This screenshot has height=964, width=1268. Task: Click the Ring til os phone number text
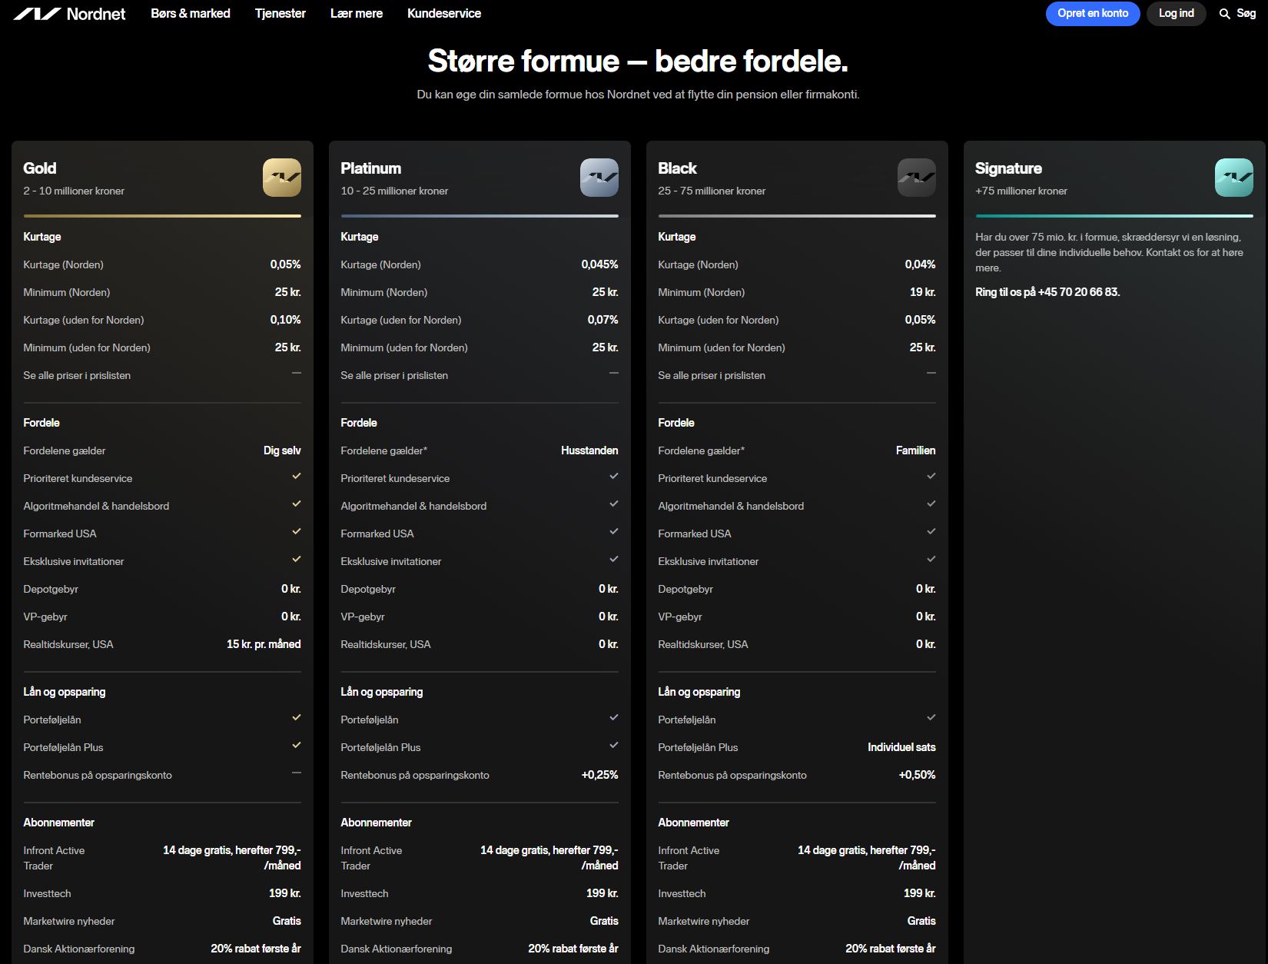coord(1047,292)
